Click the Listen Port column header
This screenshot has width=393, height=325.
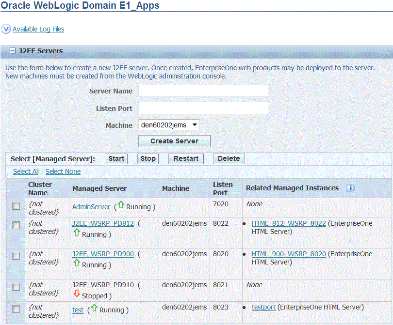pos(223,188)
